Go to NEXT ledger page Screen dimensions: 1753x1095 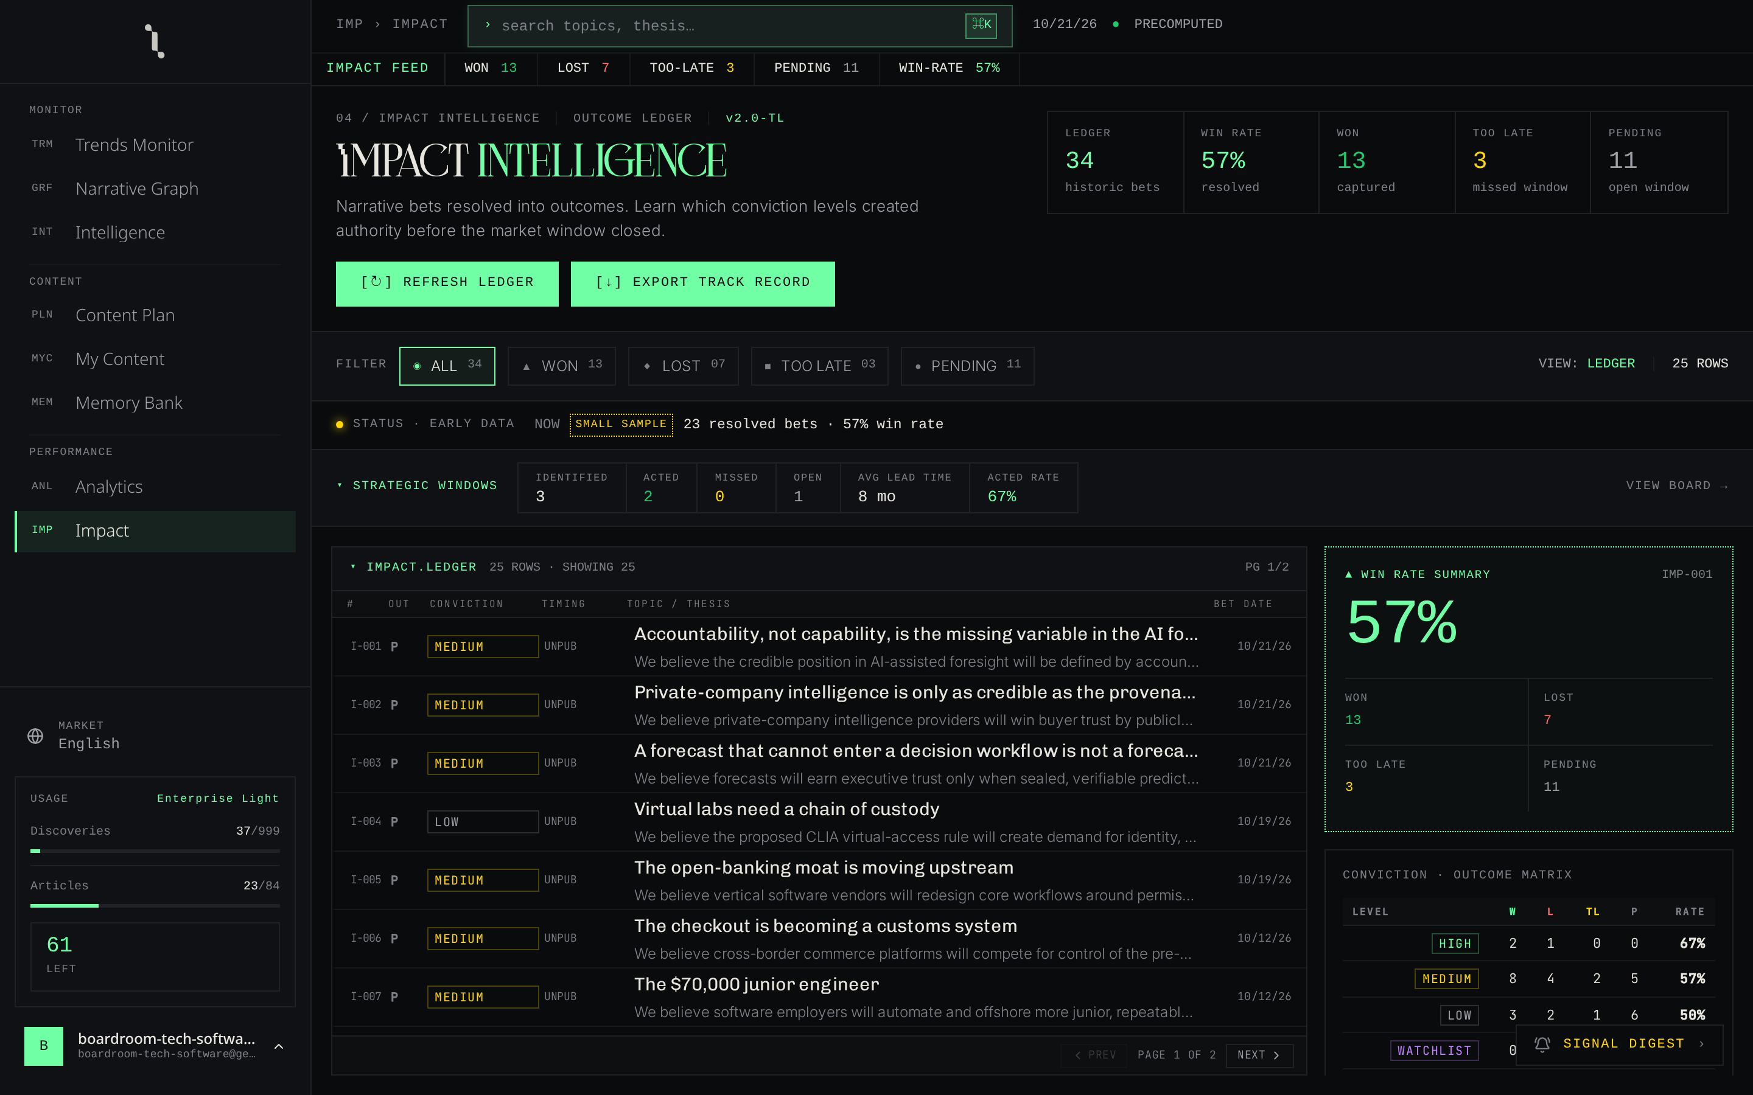(1259, 1055)
